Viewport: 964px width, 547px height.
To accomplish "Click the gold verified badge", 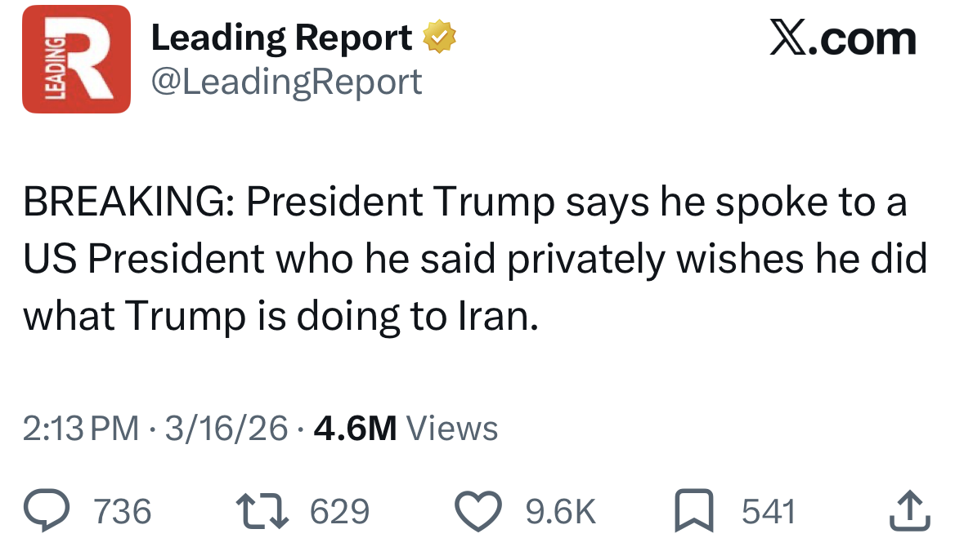I will coord(439,38).
